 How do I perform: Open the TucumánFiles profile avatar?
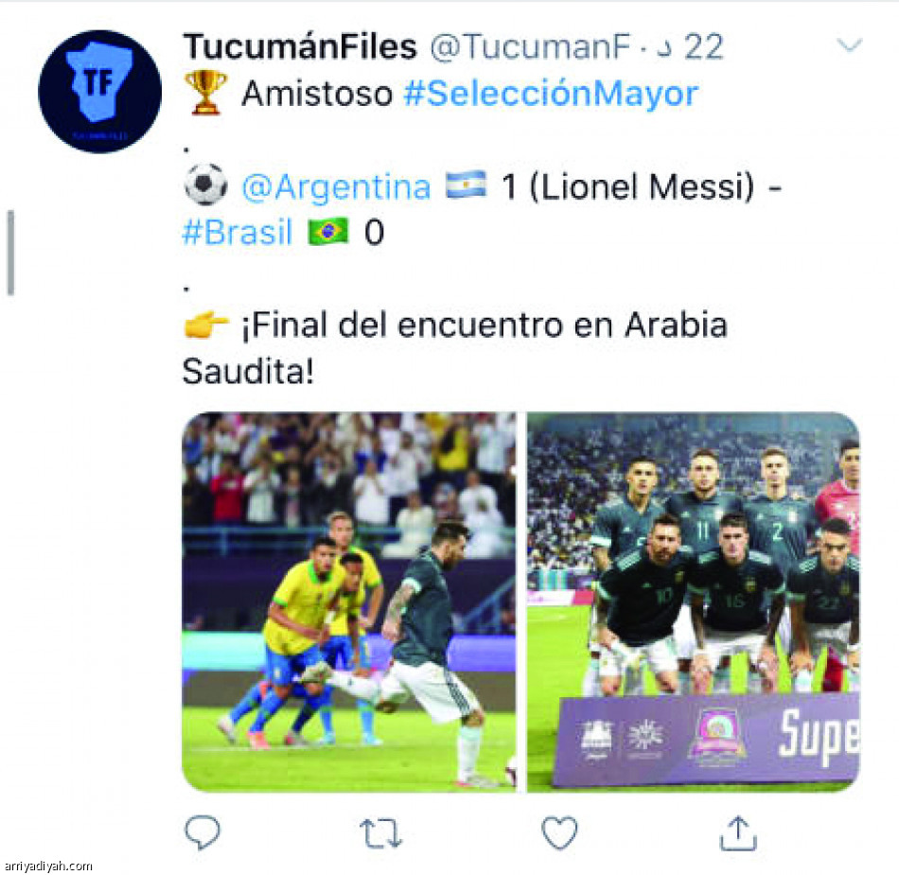tap(99, 91)
